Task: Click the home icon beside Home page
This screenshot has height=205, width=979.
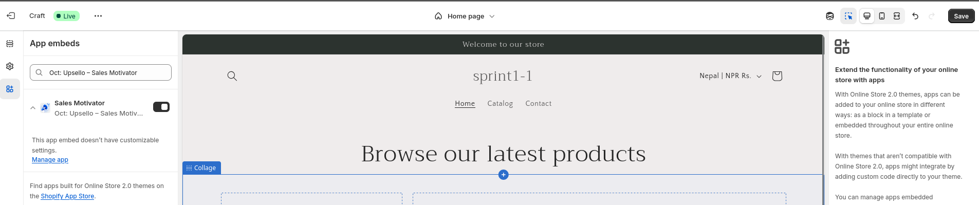Action: click(438, 16)
